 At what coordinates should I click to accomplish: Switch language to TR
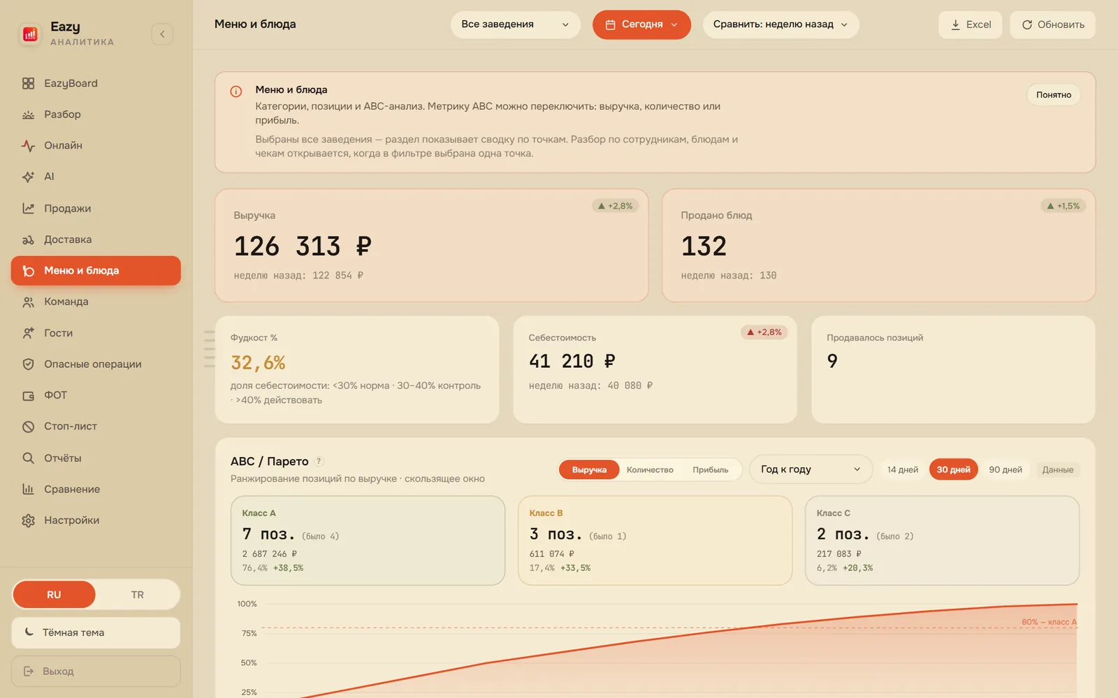click(x=137, y=595)
